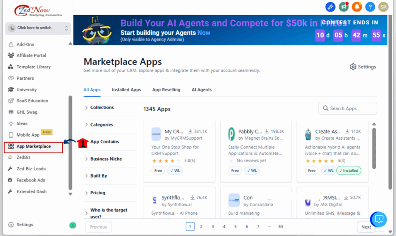Screen dimensions: 396x236
Task: Open sidebar Settings gear icon
Action: coord(11,225)
